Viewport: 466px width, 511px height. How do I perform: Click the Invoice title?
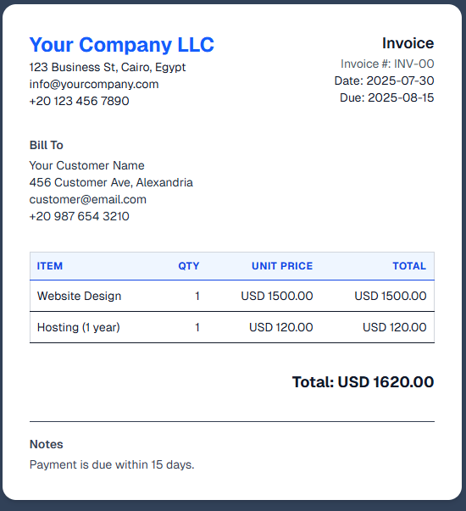408,43
